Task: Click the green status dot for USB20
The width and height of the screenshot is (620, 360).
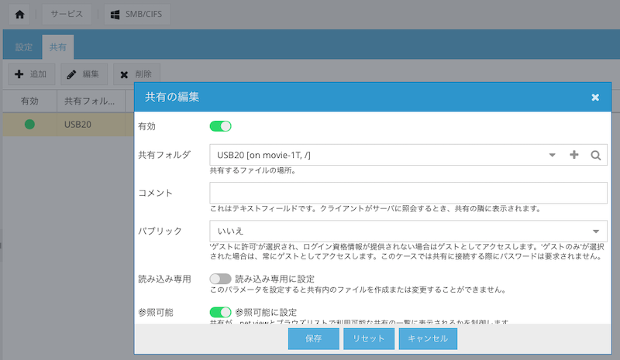Action: point(29,125)
